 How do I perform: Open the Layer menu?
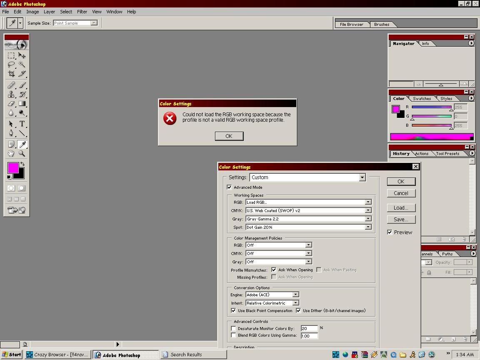click(49, 12)
